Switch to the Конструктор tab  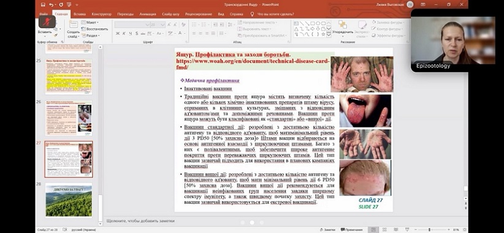[101, 14]
